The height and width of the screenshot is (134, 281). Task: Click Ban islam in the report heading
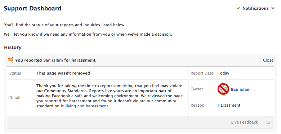pyautogui.click(x=53, y=60)
